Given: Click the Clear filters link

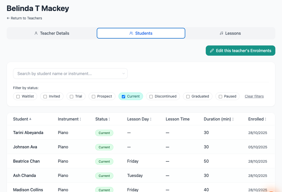Looking at the screenshot, I should [254, 96].
